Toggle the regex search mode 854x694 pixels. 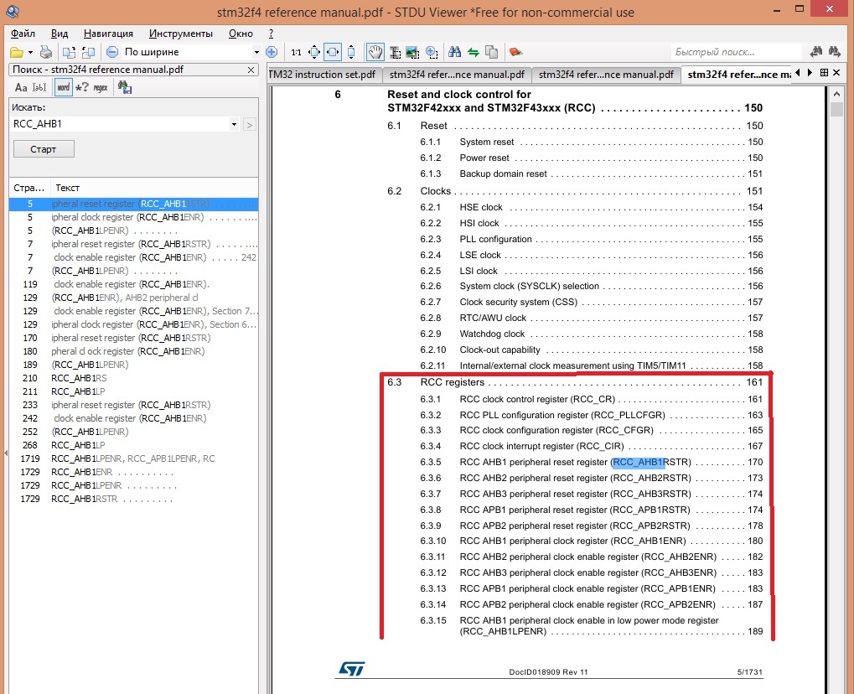click(101, 87)
